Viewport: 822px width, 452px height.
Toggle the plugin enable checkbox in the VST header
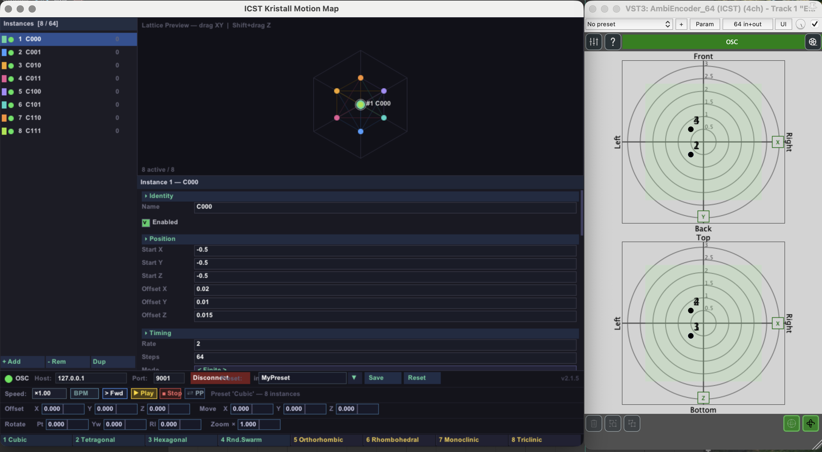(815, 24)
